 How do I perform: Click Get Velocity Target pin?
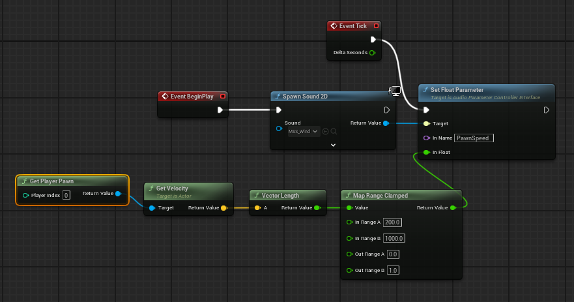pos(152,208)
